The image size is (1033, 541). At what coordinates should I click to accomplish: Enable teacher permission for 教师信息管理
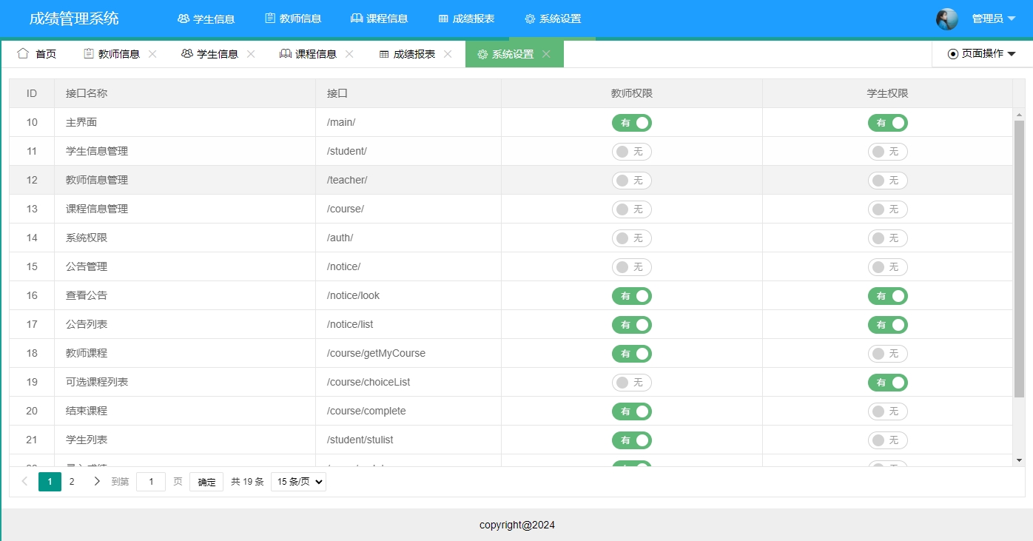tap(632, 181)
